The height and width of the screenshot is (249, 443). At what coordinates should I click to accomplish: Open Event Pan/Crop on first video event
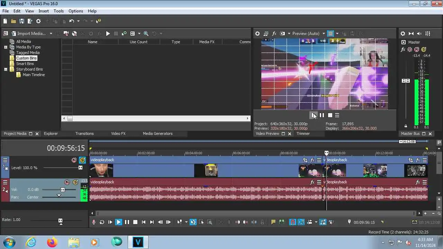(305, 160)
